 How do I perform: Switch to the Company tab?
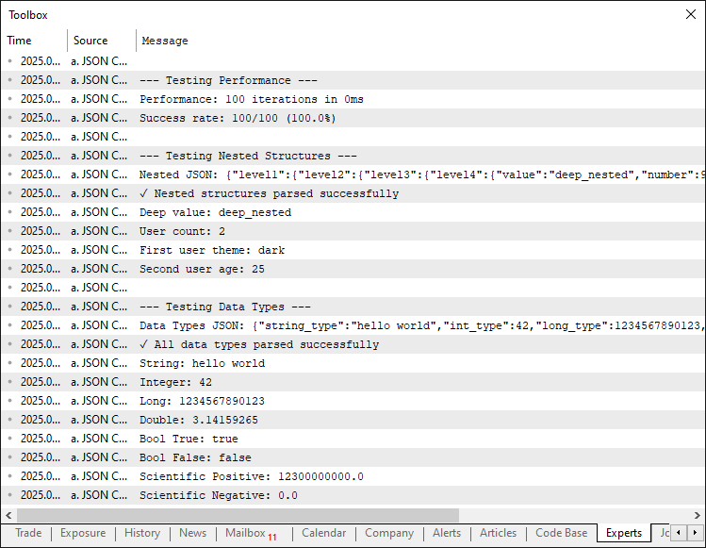pyautogui.click(x=389, y=533)
